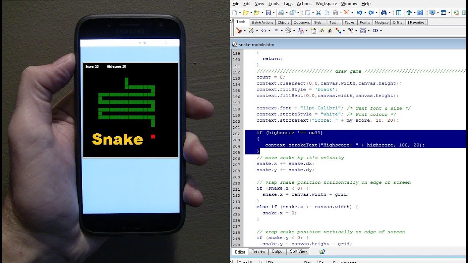Open the Tags menu

(288, 4)
